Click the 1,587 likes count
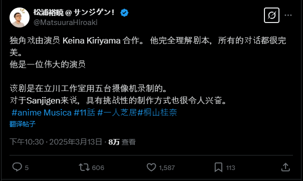This screenshot has width=303, height=181. point(167,167)
